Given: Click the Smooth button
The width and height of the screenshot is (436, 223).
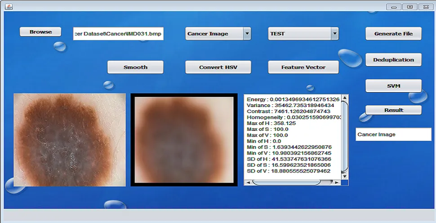Looking at the screenshot, I should click(135, 67).
